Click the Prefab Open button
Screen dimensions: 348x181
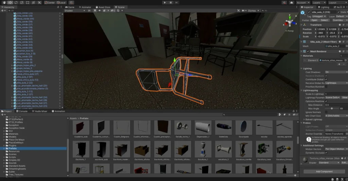click(314, 20)
